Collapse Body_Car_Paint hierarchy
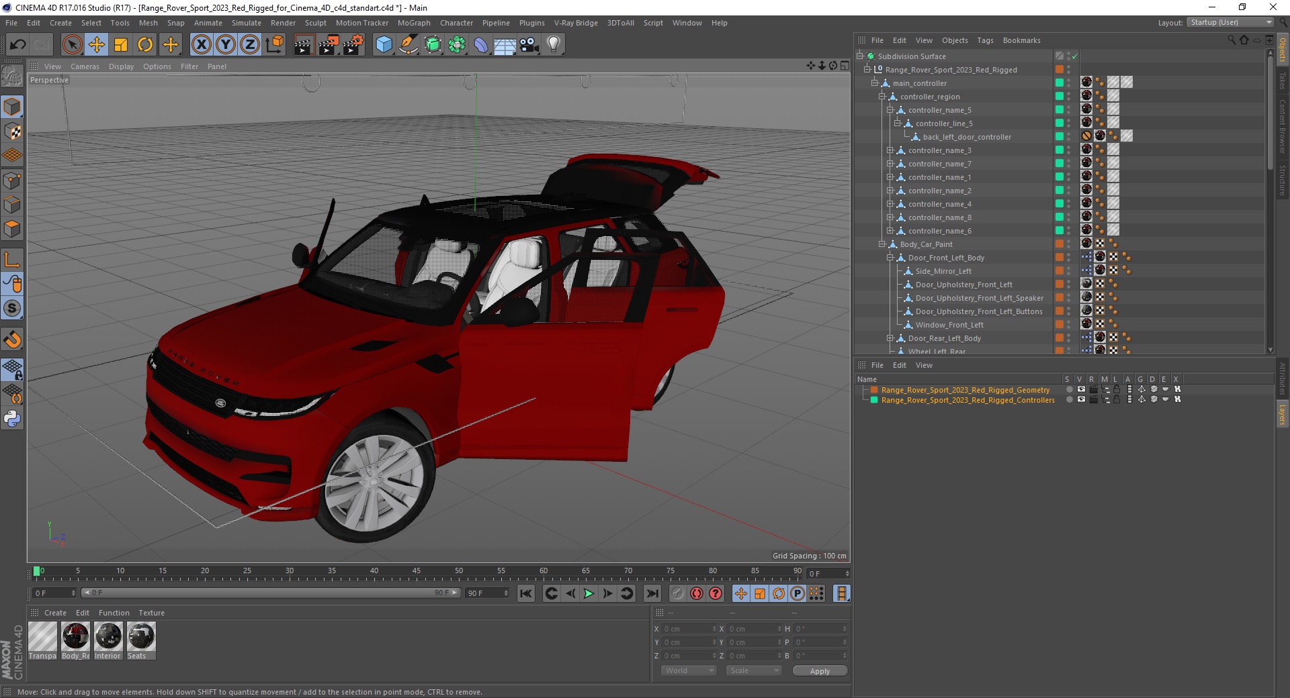The height and width of the screenshot is (698, 1290). [882, 244]
